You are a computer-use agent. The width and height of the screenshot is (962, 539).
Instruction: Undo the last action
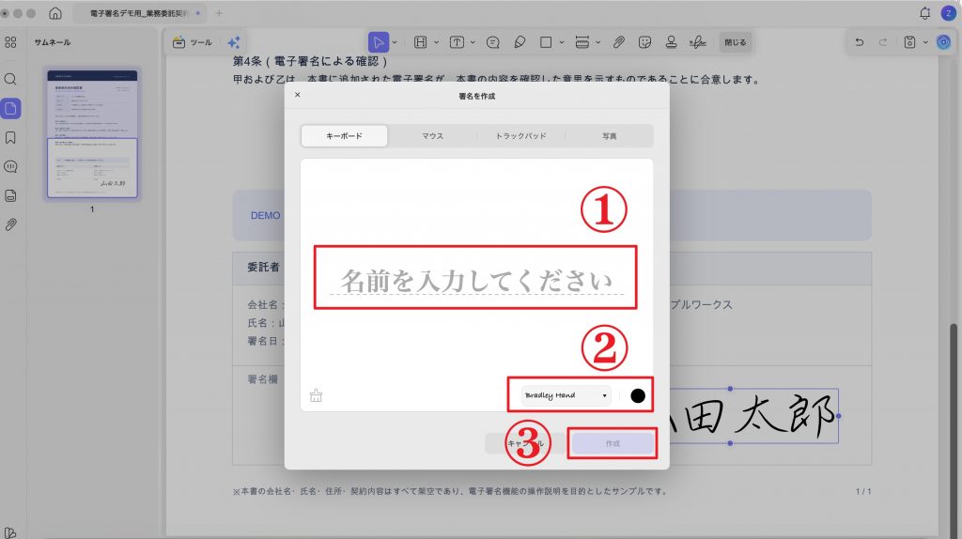(859, 42)
